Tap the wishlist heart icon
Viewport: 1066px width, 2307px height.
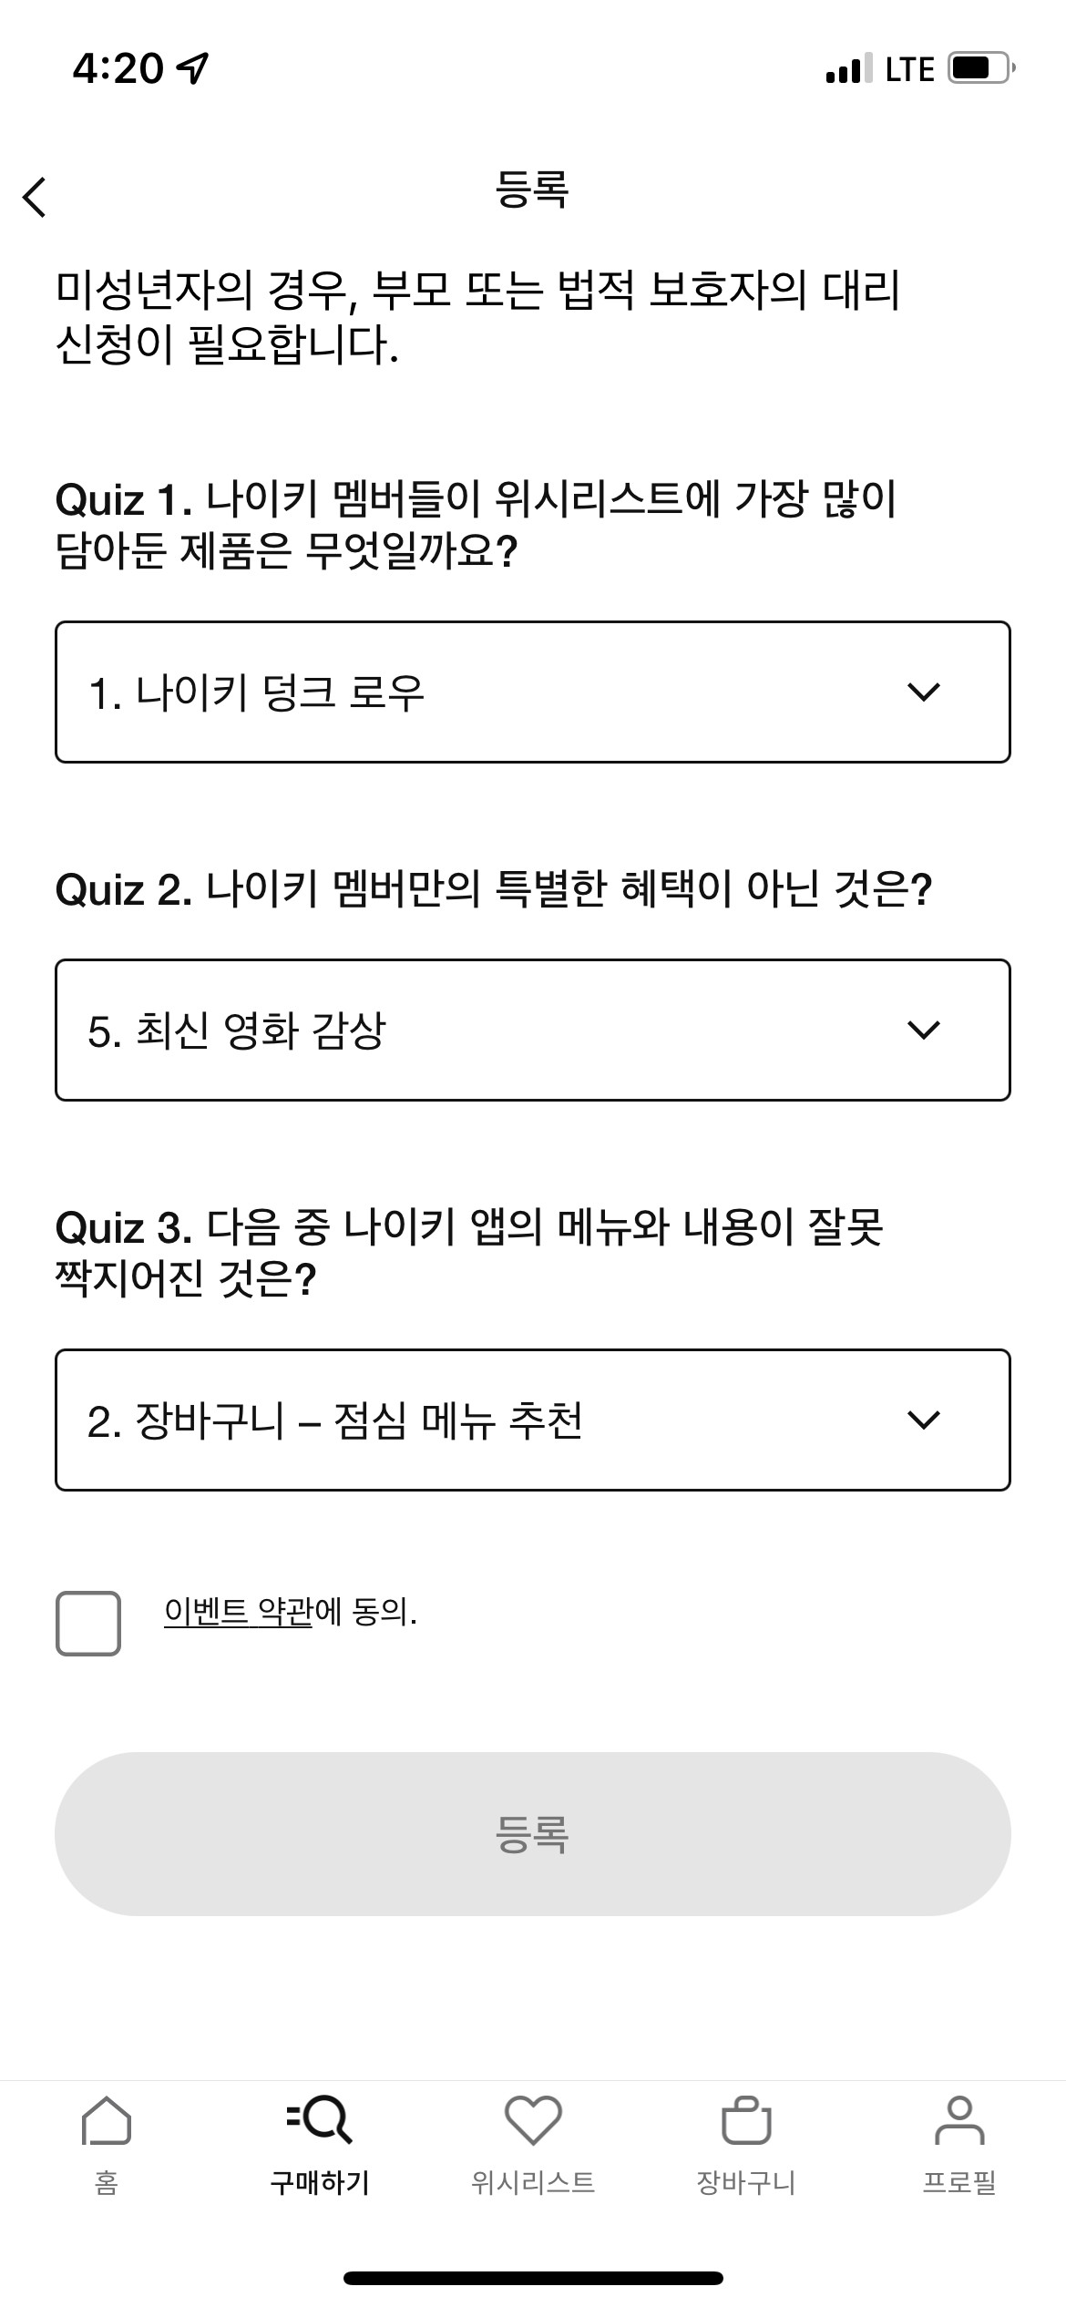533,2121
